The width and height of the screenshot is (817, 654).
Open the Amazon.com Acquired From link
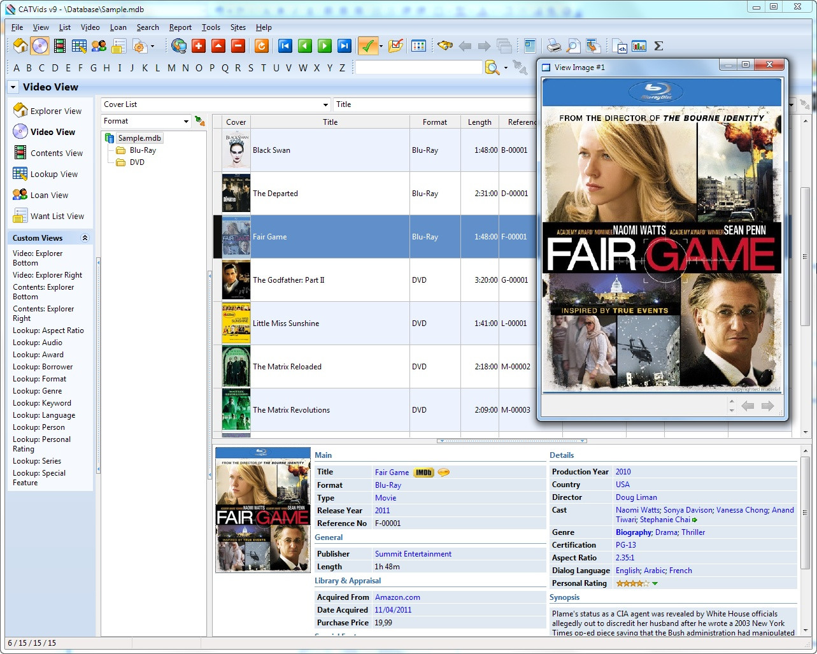tap(397, 597)
